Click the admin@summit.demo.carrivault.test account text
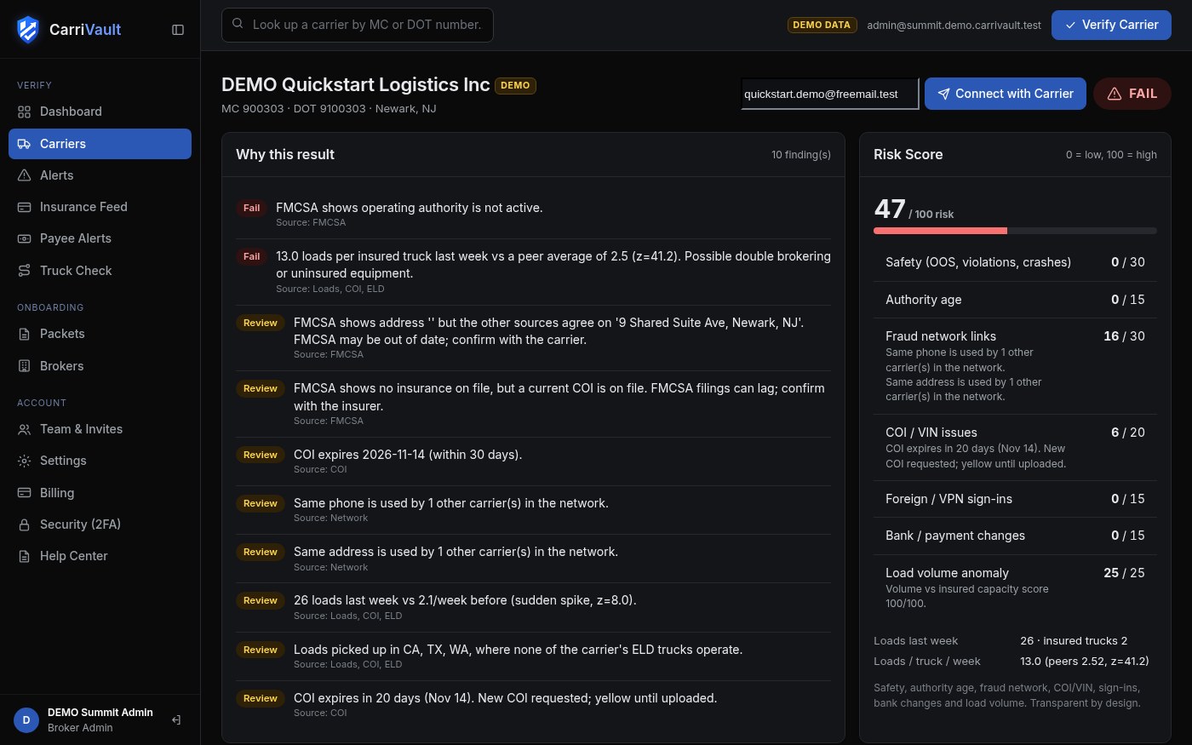1192x745 pixels. pyautogui.click(x=954, y=26)
